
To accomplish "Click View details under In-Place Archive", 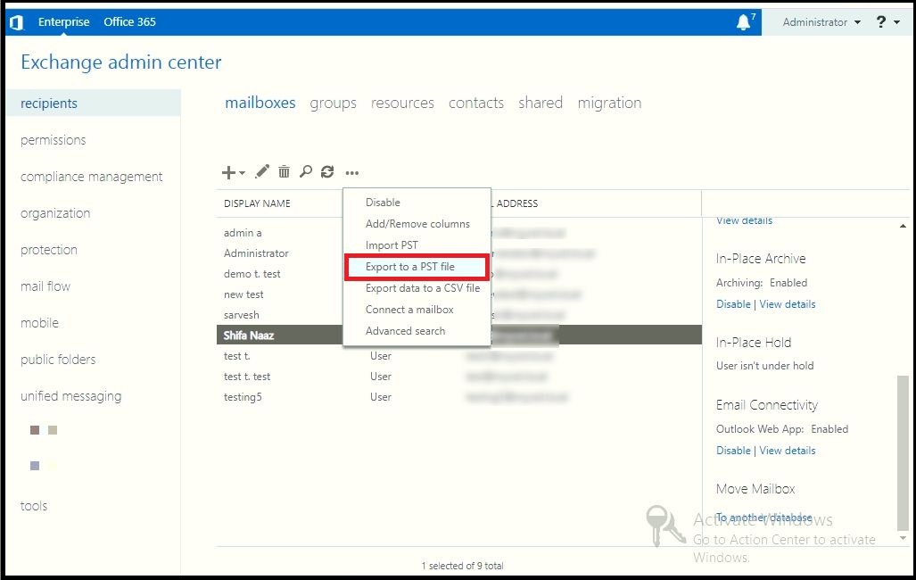I will 787,304.
